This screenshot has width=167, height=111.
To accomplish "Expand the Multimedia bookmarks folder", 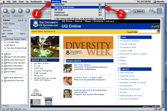I will point(3,72).
